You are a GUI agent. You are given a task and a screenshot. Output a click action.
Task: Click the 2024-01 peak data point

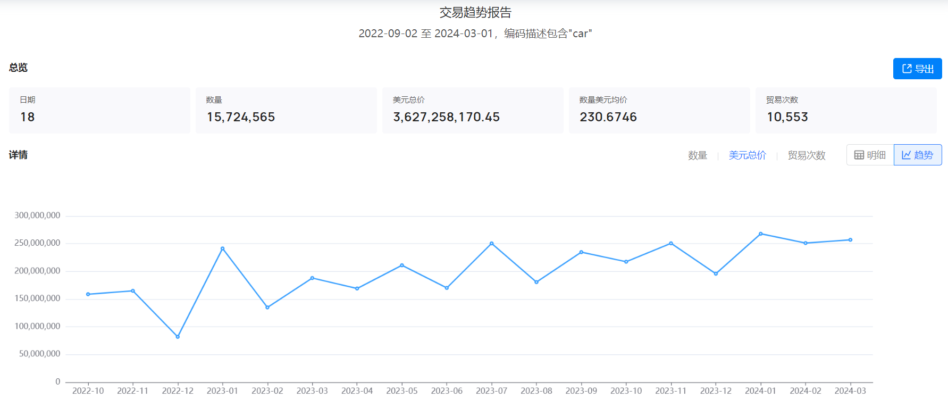point(761,234)
